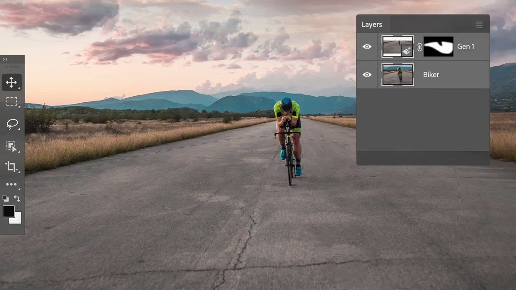Image resolution: width=516 pixels, height=290 pixels.
Task: Reset default foreground and background colors
Action: [5, 198]
